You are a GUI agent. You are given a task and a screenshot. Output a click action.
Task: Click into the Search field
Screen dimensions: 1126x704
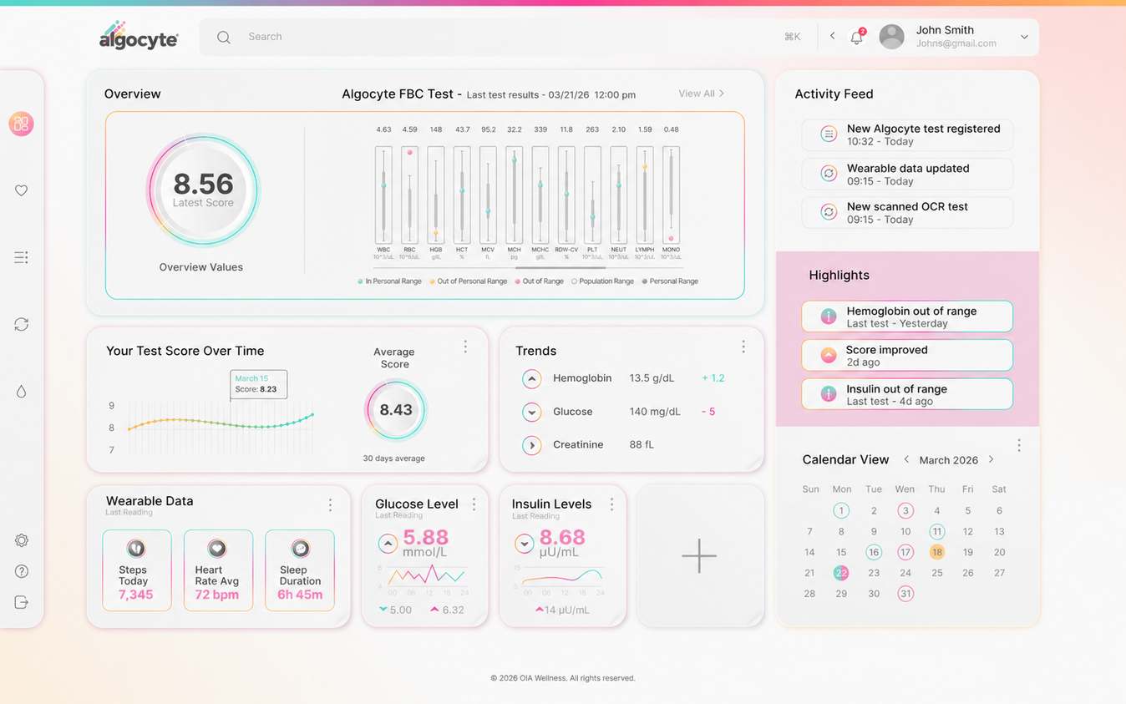[x=501, y=37]
